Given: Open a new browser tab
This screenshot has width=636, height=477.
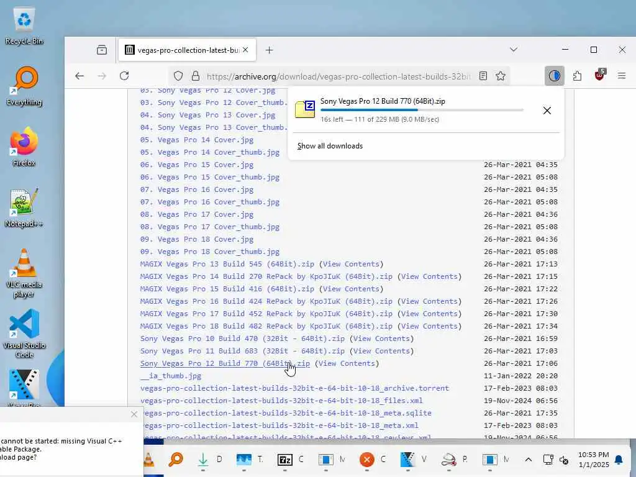Looking at the screenshot, I should click(x=270, y=50).
